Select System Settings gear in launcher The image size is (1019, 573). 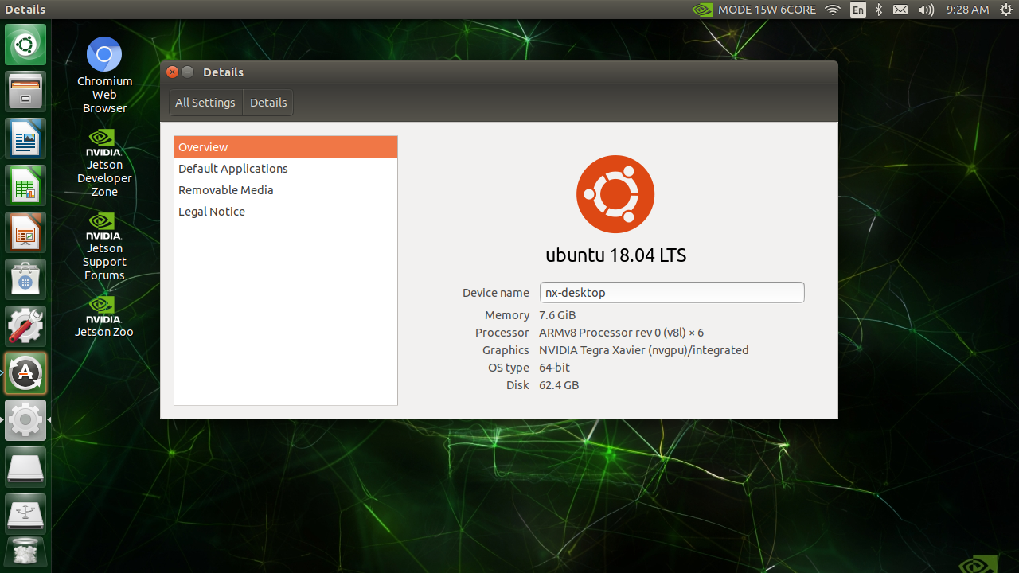[25, 420]
